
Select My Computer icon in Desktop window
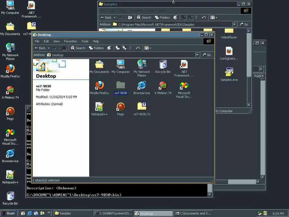coord(121,67)
